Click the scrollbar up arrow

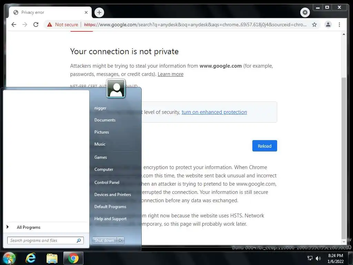click(344, 34)
